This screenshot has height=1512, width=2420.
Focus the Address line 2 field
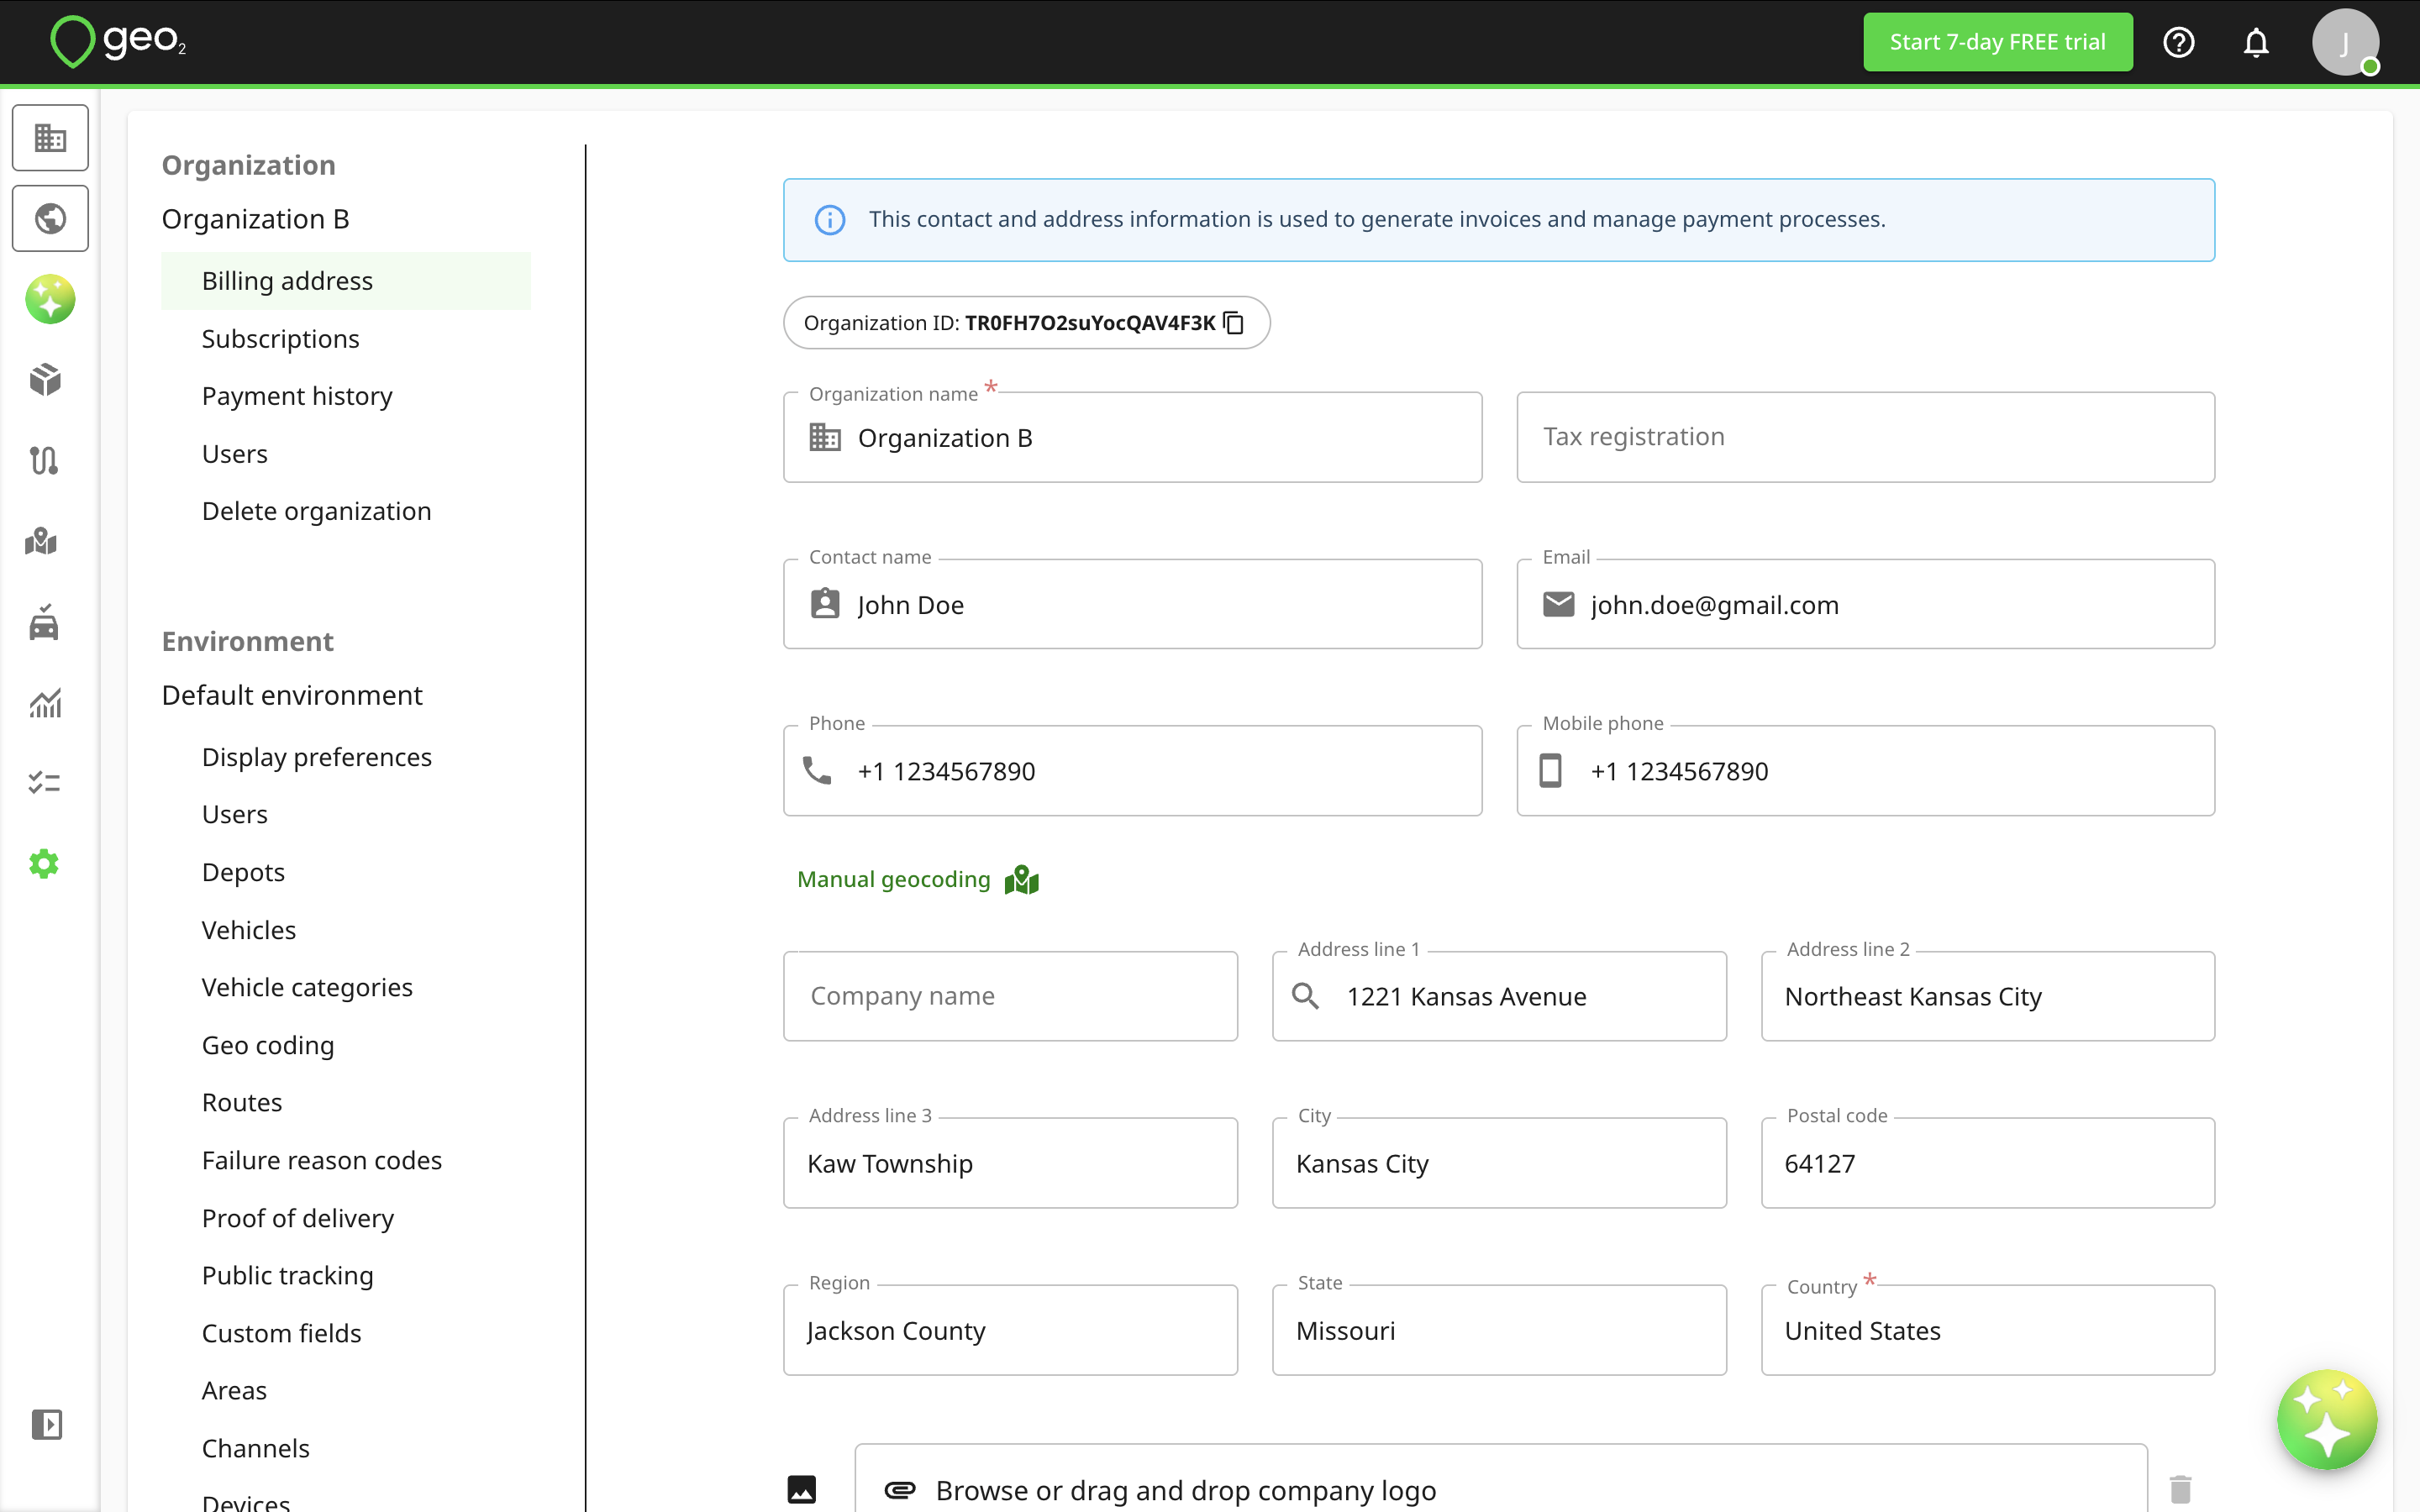[1988, 996]
